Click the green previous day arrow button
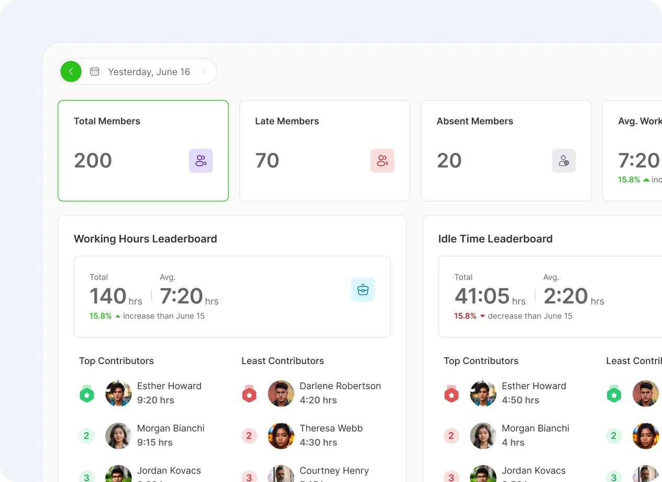Screen dimensions: 662x482 click(x=71, y=72)
